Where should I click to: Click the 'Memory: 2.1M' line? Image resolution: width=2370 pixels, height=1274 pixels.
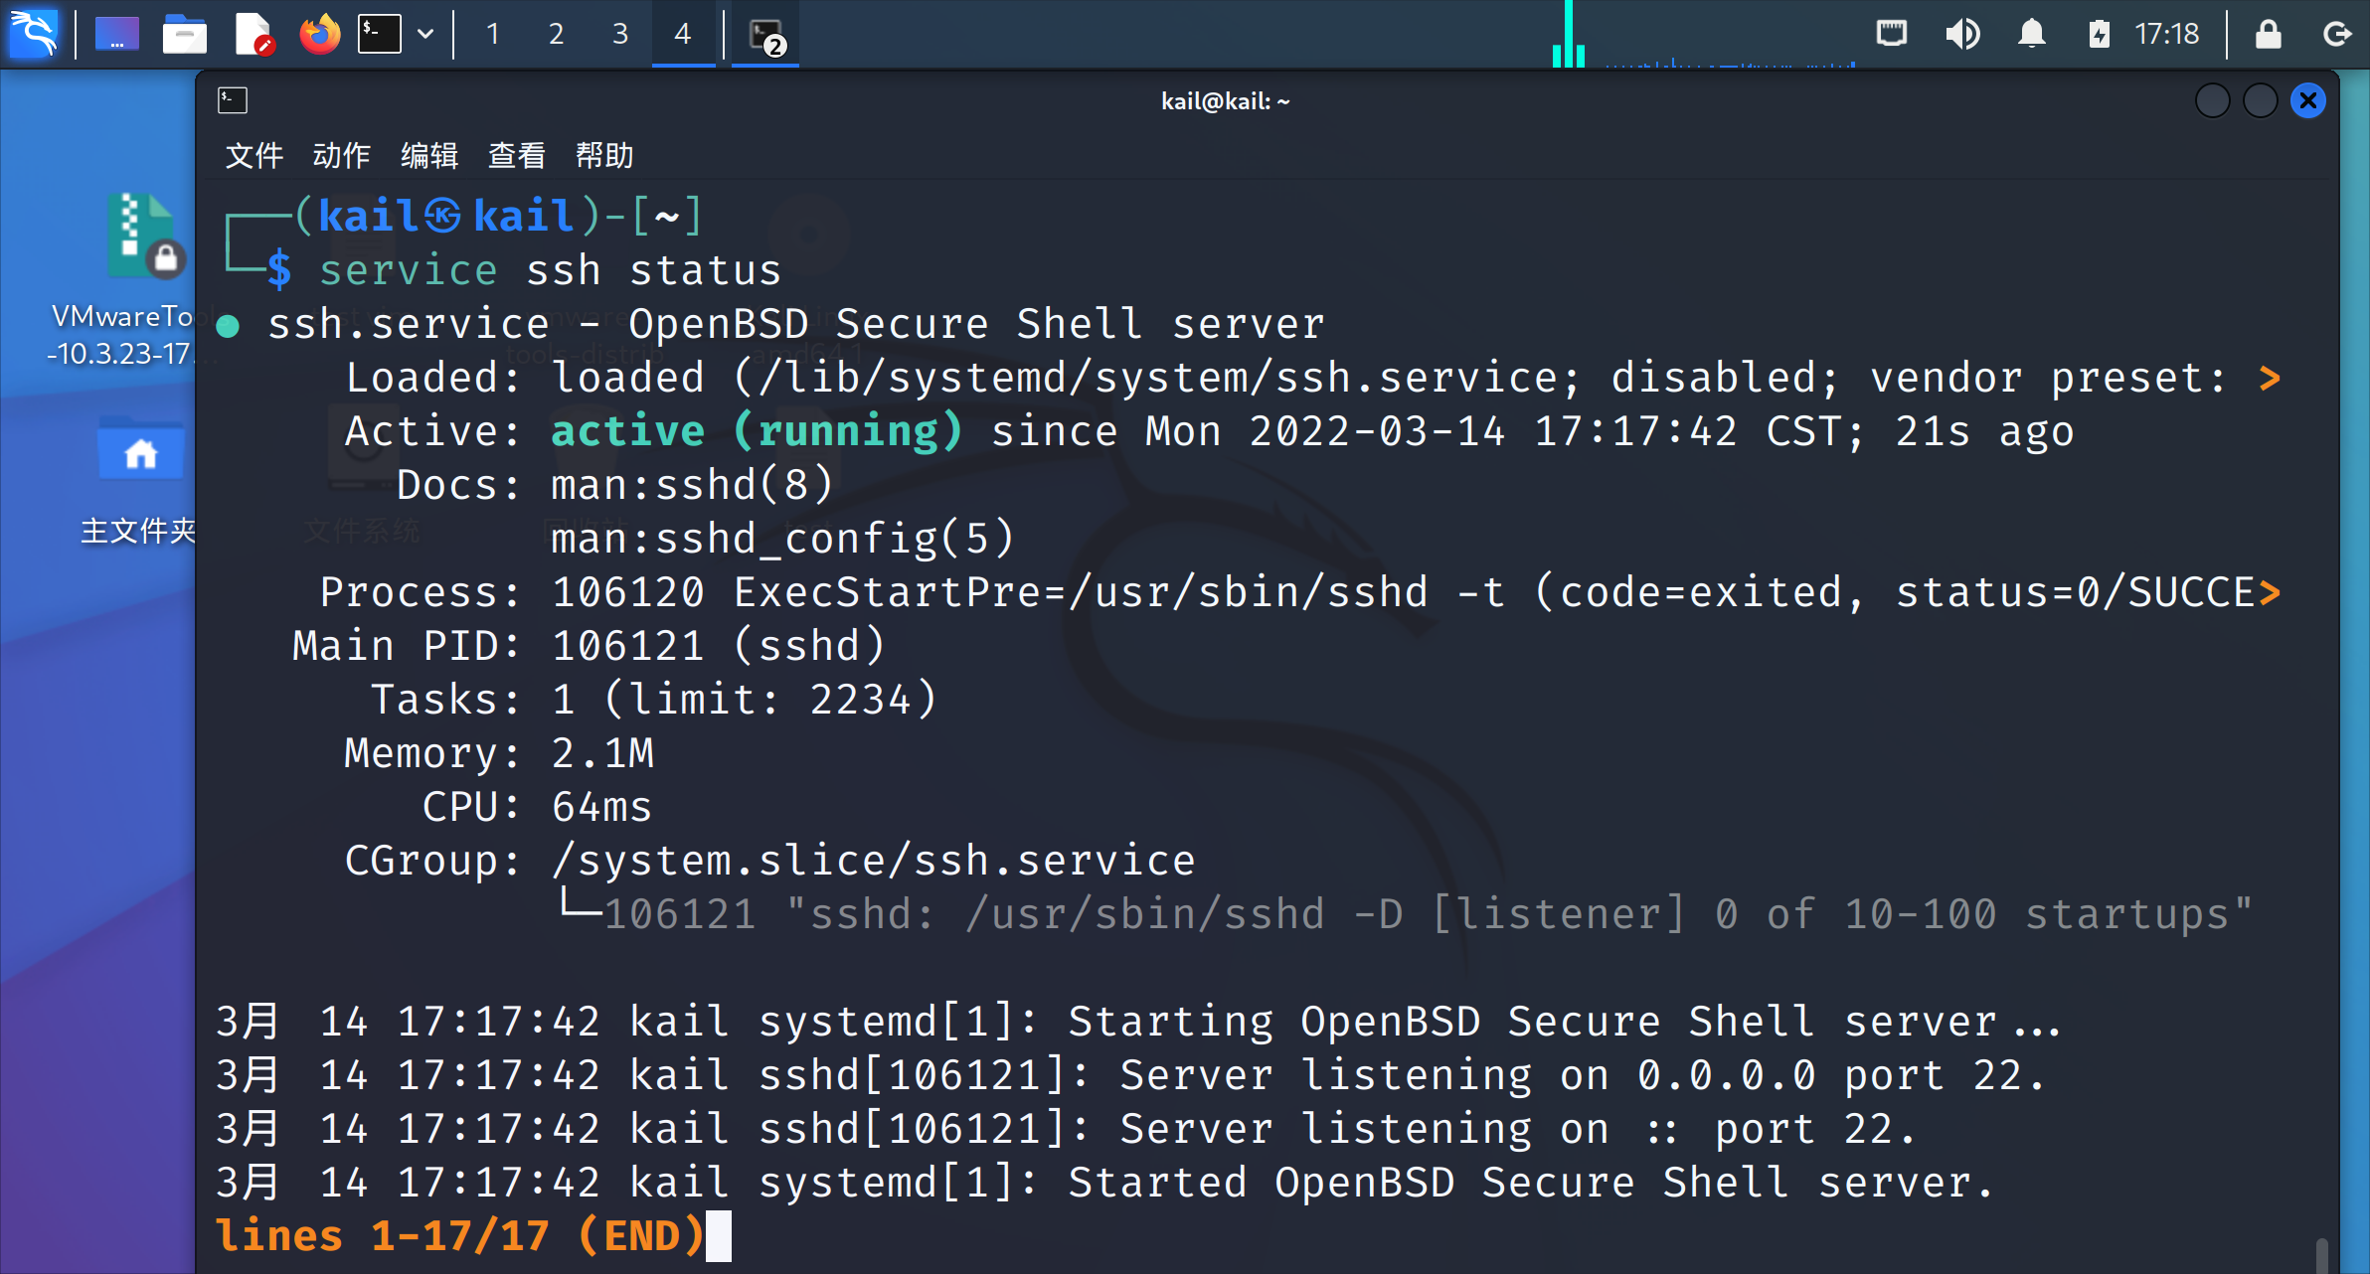coord(499,753)
